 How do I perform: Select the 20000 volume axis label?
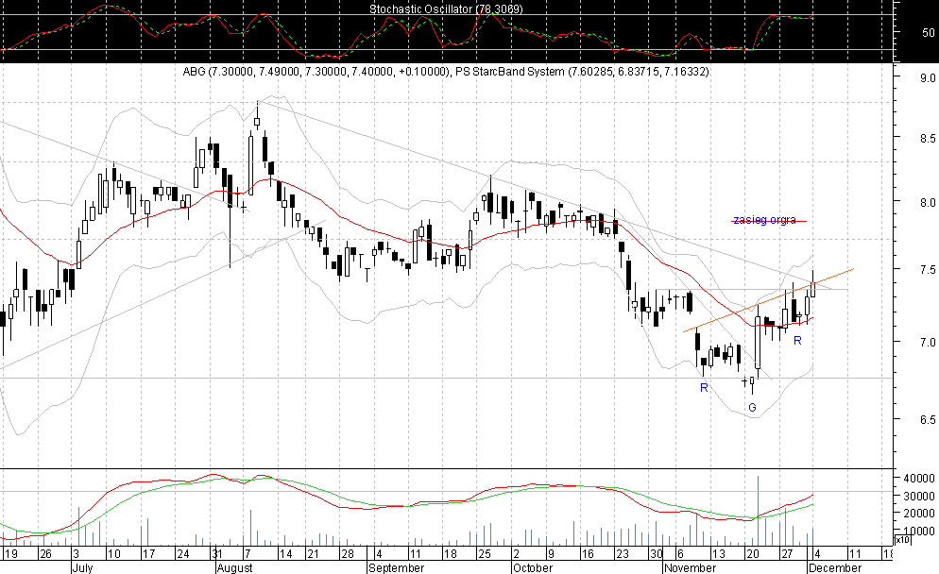coord(917,514)
